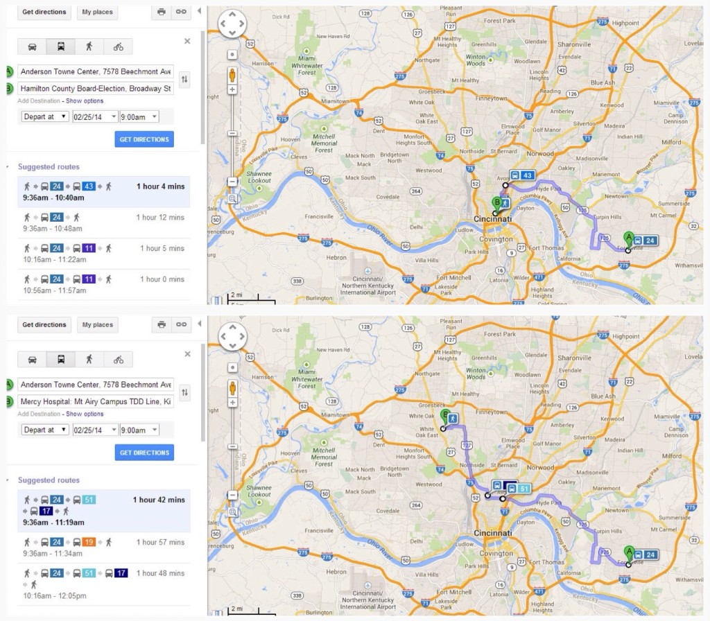This screenshot has height=621, width=710.
Task: Click marker A on top map
Action: (x=628, y=239)
